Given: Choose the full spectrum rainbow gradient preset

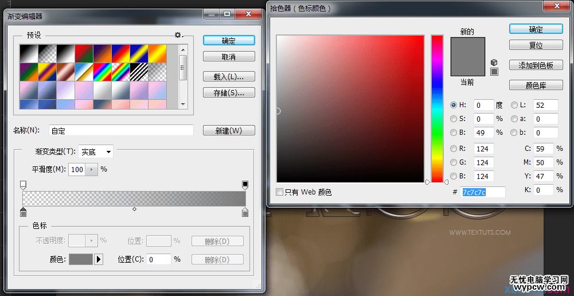Looking at the screenshot, I should pos(102,72).
